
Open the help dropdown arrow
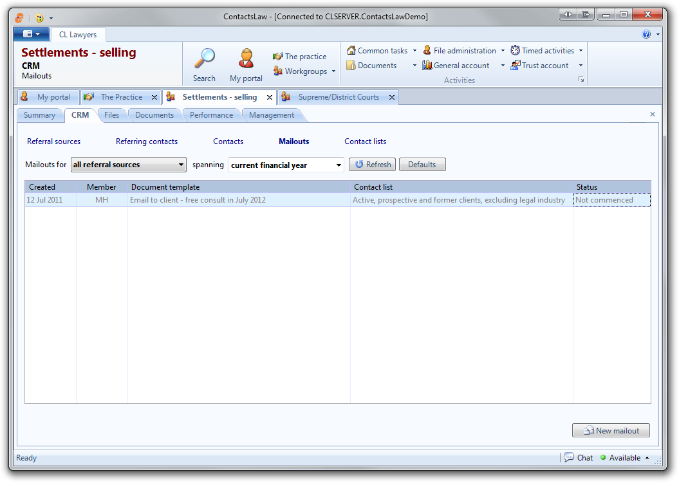[x=658, y=34]
